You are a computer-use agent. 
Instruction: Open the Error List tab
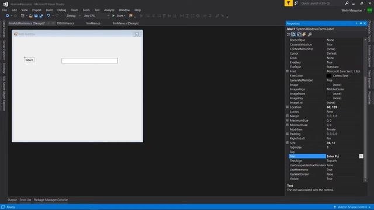(x=25, y=199)
